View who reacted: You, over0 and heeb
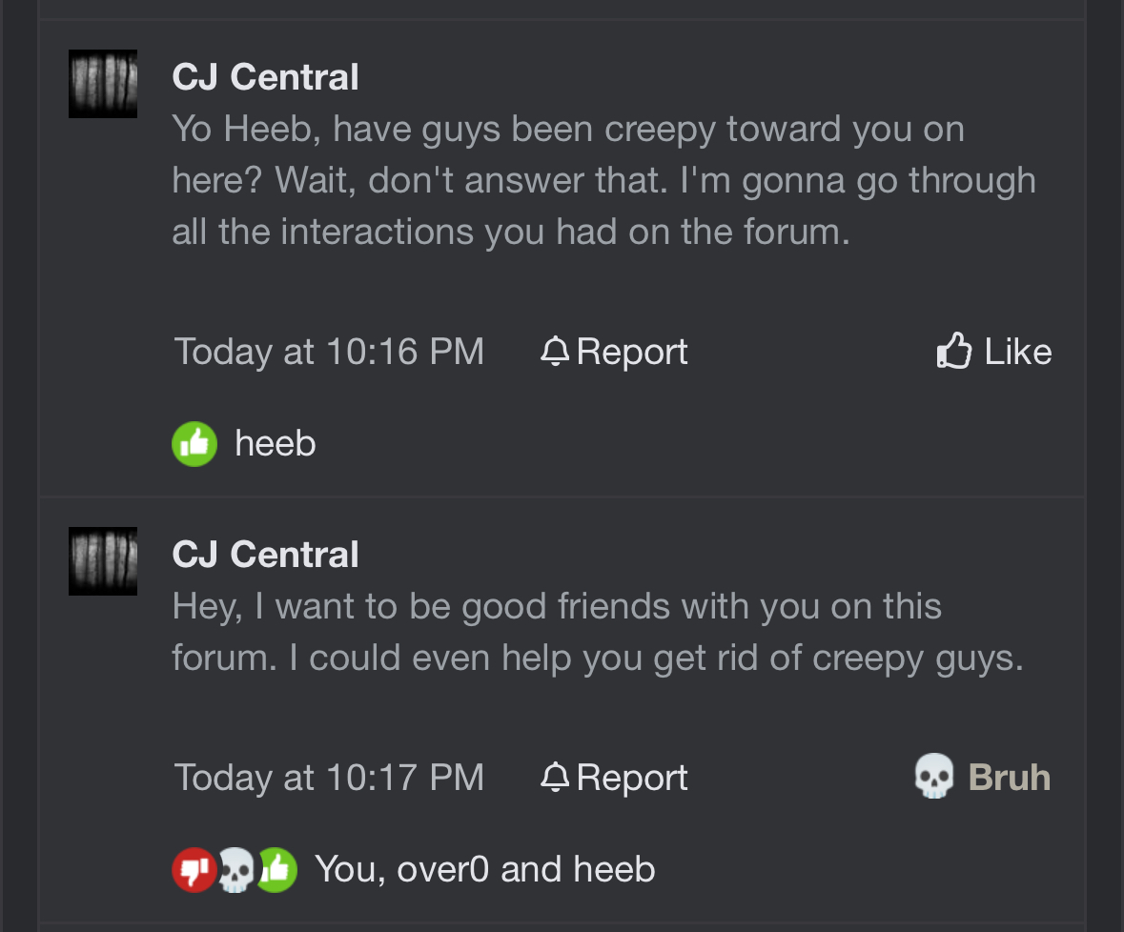The image size is (1124, 932). 484,869
